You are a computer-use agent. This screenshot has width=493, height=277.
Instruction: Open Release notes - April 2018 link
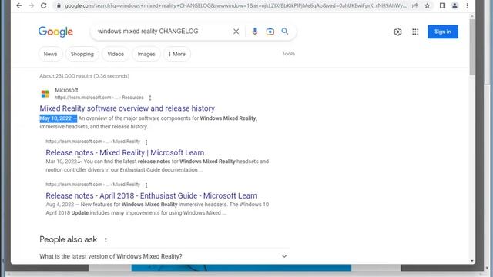(x=151, y=195)
